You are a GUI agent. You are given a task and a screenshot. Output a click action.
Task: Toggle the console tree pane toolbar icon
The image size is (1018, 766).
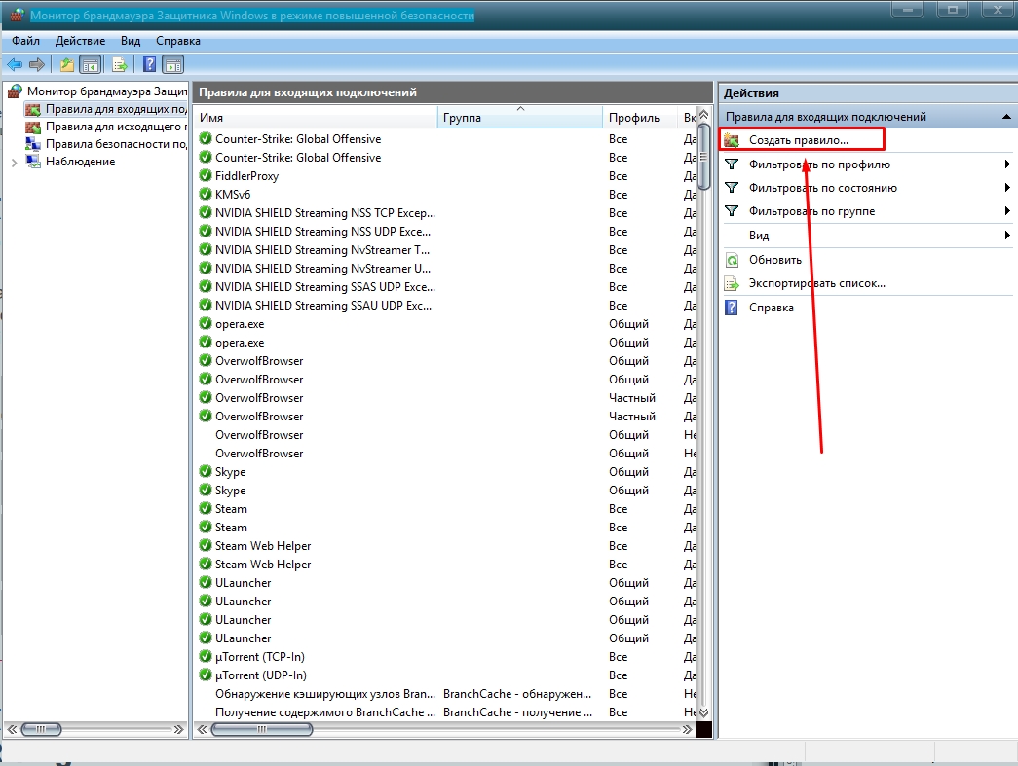(90, 64)
